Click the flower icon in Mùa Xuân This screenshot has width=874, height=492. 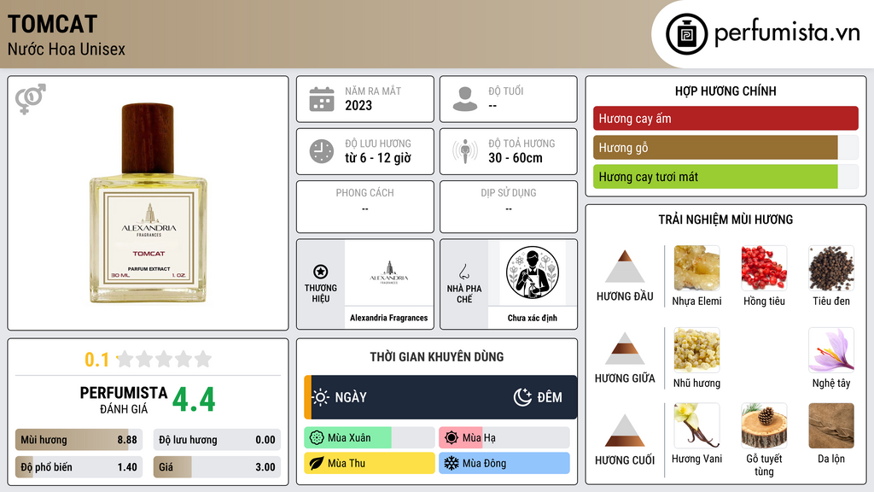[317, 438]
